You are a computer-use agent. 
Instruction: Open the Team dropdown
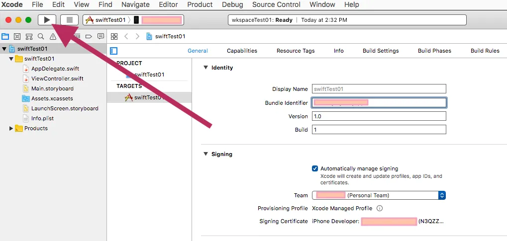[379, 195]
